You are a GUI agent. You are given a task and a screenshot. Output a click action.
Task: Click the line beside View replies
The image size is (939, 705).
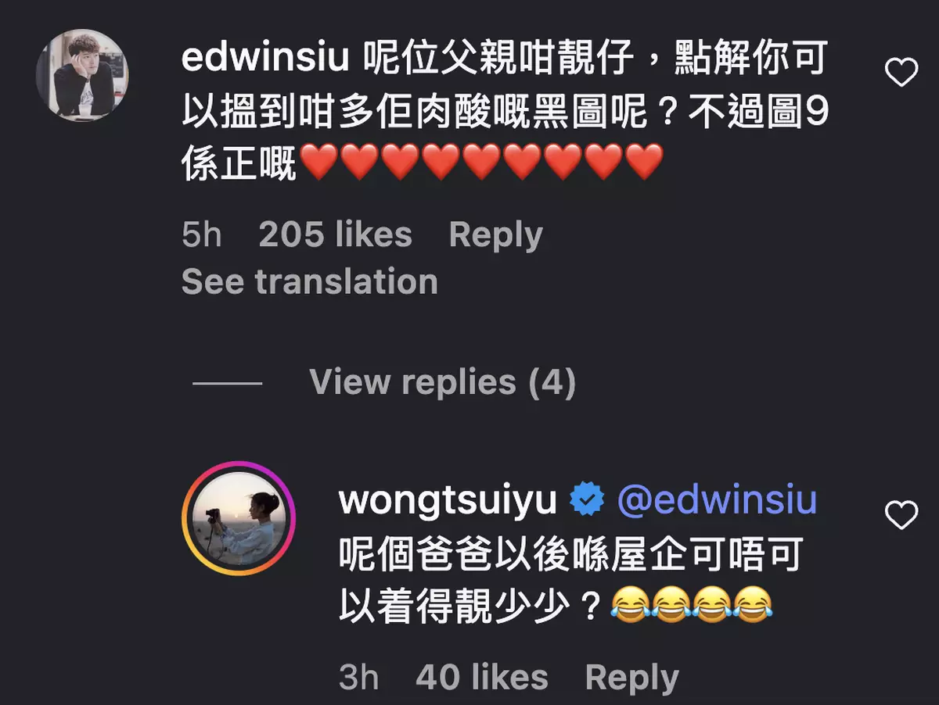point(228,383)
